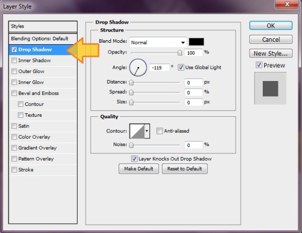The image size is (302, 233).
Task: Open the Blend Mode dropdown
Action: (158, 42)
